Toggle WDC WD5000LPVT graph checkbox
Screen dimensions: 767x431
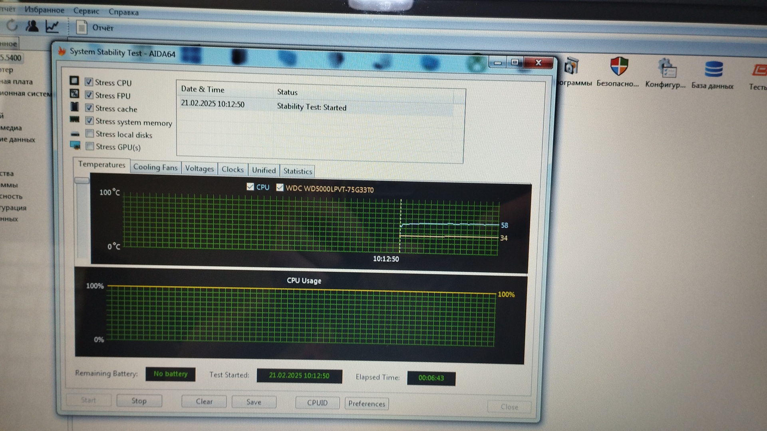pyautogui.click(x=280, y=187)
